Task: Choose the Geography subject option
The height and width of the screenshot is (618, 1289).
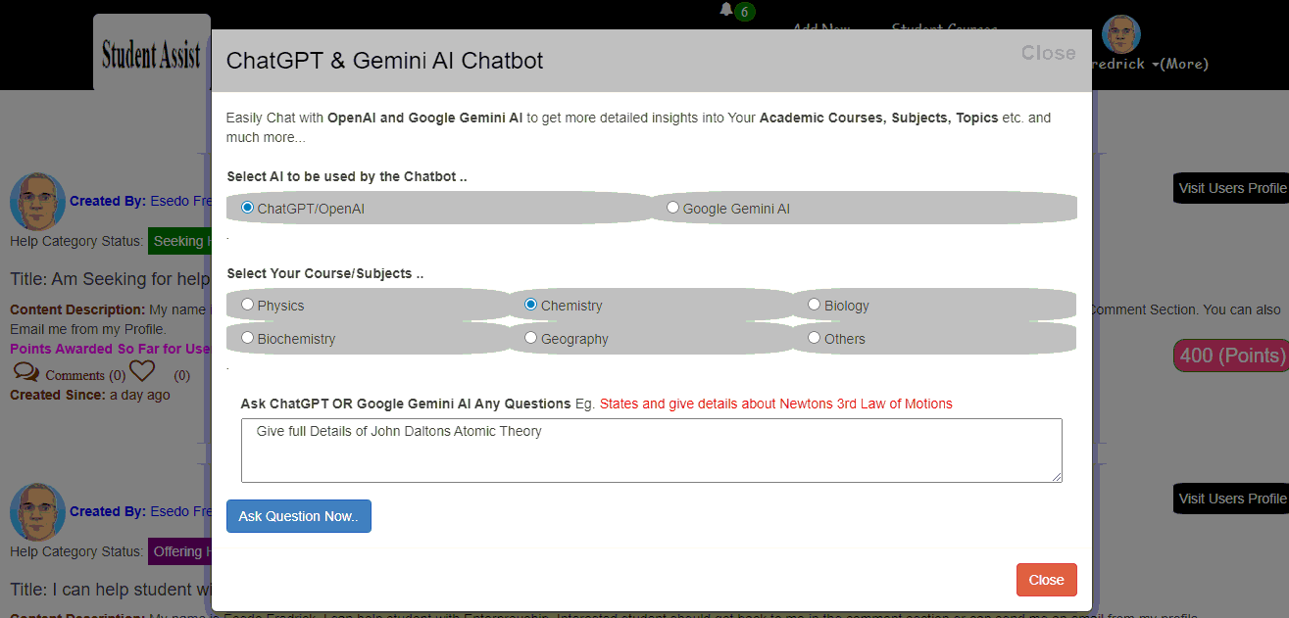Action: point(531,338)
